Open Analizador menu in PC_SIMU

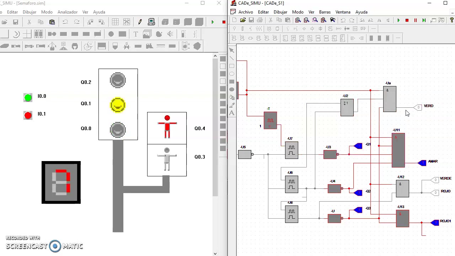(x=68, y=12)
